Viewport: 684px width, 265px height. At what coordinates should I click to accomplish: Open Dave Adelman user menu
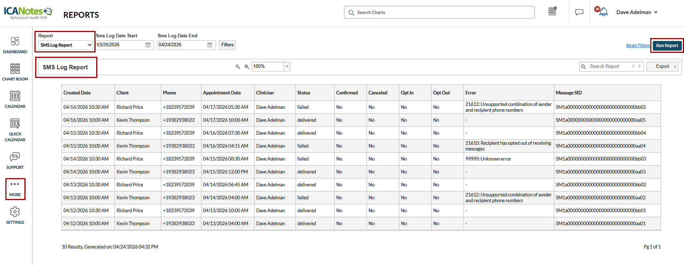637,12
